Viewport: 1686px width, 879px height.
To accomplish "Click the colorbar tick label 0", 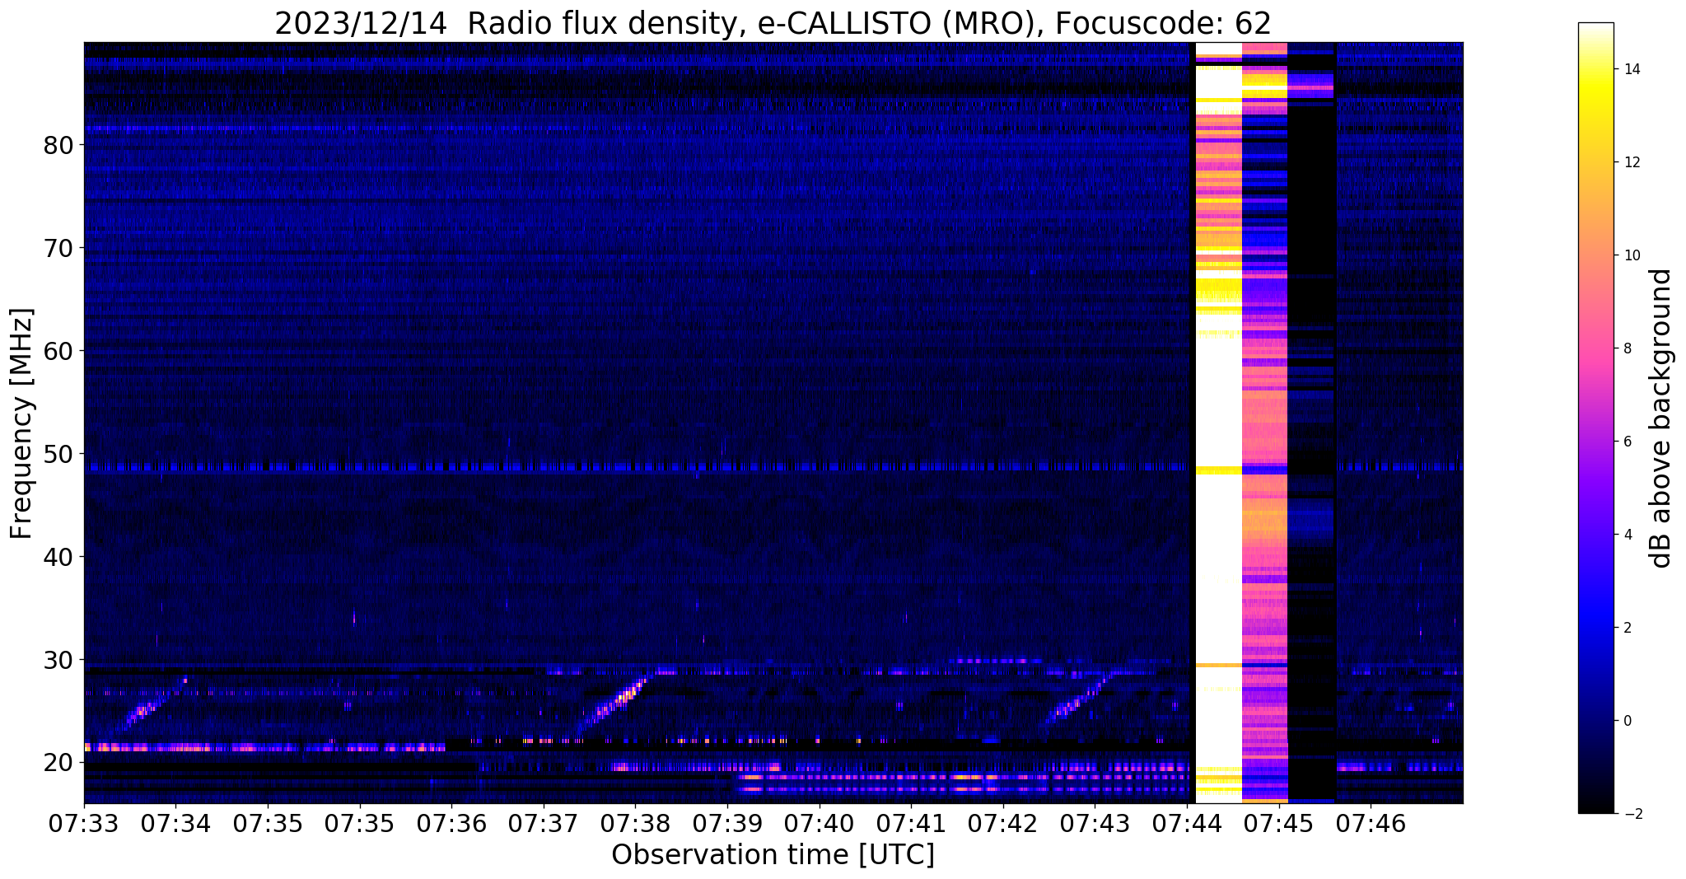I will pyautogui.click(x=1627, y=721).
